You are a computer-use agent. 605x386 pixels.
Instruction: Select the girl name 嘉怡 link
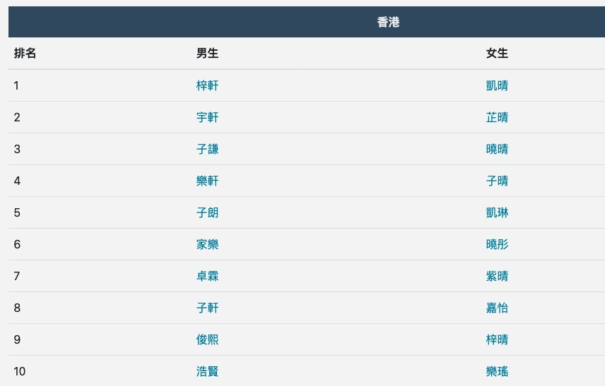tap(497, 308)
